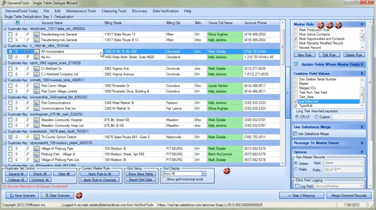Open record icon for Communications First Inc.
The image size is (376, 210).
(36, 108)
